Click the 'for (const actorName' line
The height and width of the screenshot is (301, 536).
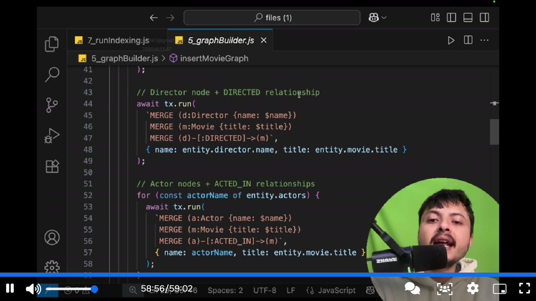[x=228, y=195]
